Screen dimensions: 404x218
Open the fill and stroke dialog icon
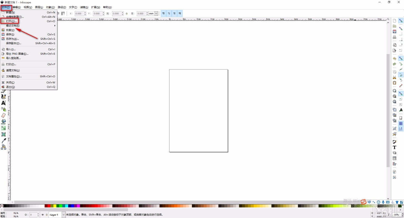coord(394,142)
